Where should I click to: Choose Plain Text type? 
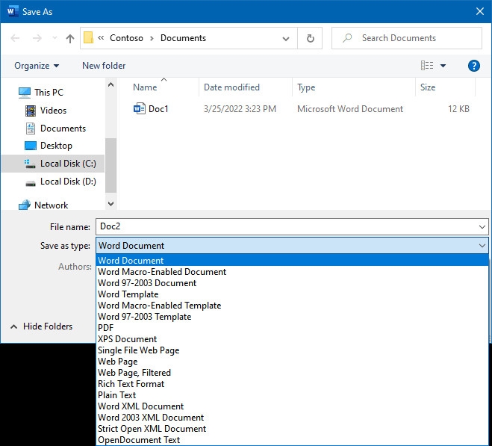click(292, 395)
